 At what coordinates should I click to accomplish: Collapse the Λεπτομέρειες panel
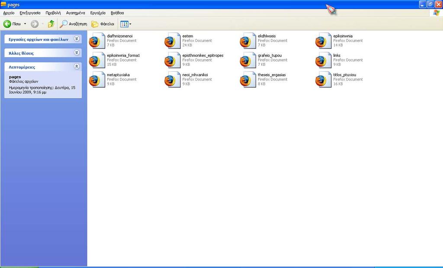pyautogui.click(x=77, y=66)
